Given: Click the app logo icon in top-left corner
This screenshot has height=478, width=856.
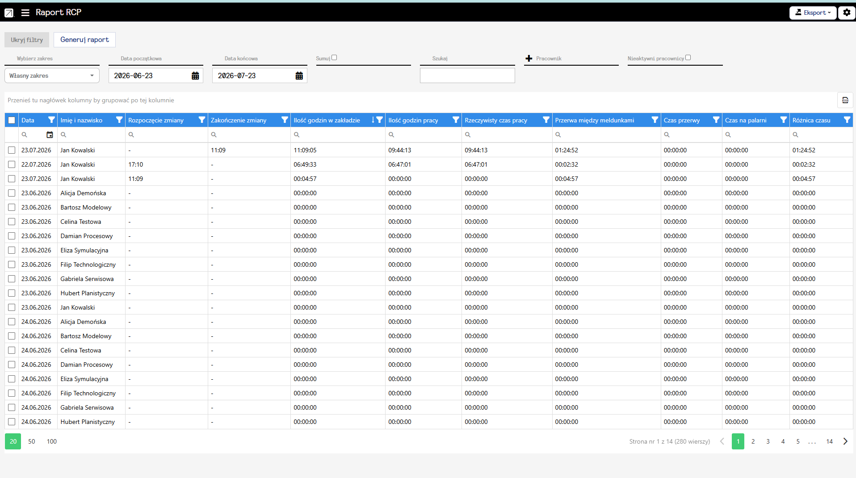Looking at the screenshot, I should tap(9, 13).
